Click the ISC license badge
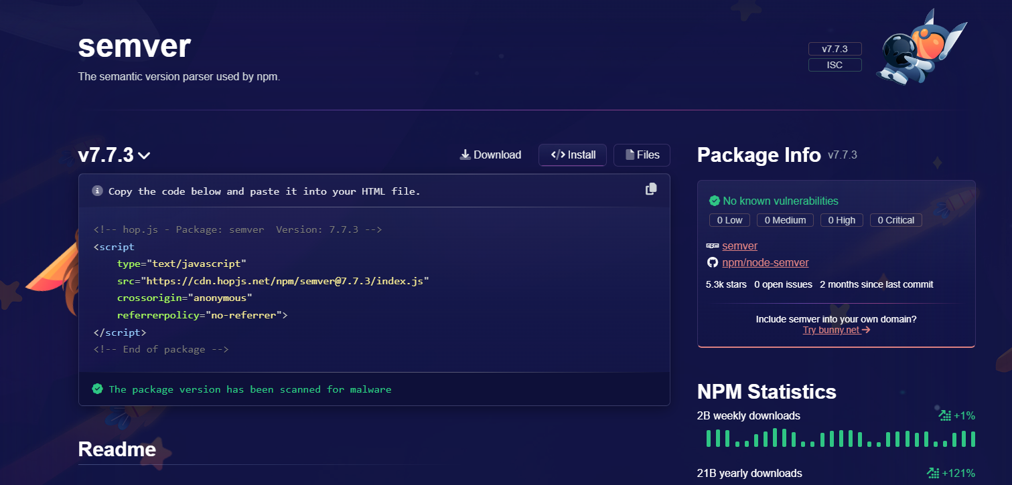The image size is (1012, 485). pos(835,66)
